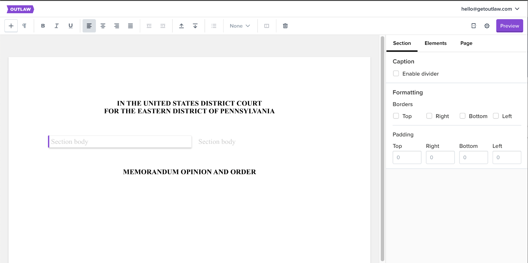Center-align the text
Viewport: 528px width, 263px height.
[103, 26]
